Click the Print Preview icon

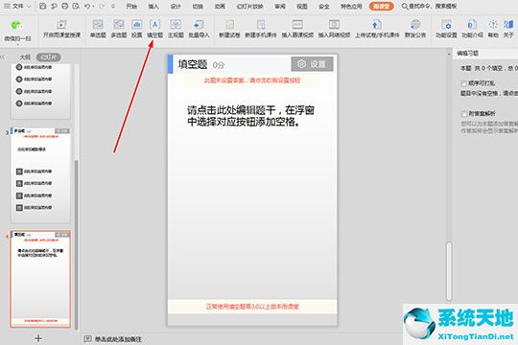click(x=76, y=6)
